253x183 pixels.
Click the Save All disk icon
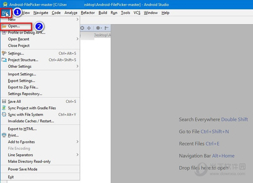[4, 102]
